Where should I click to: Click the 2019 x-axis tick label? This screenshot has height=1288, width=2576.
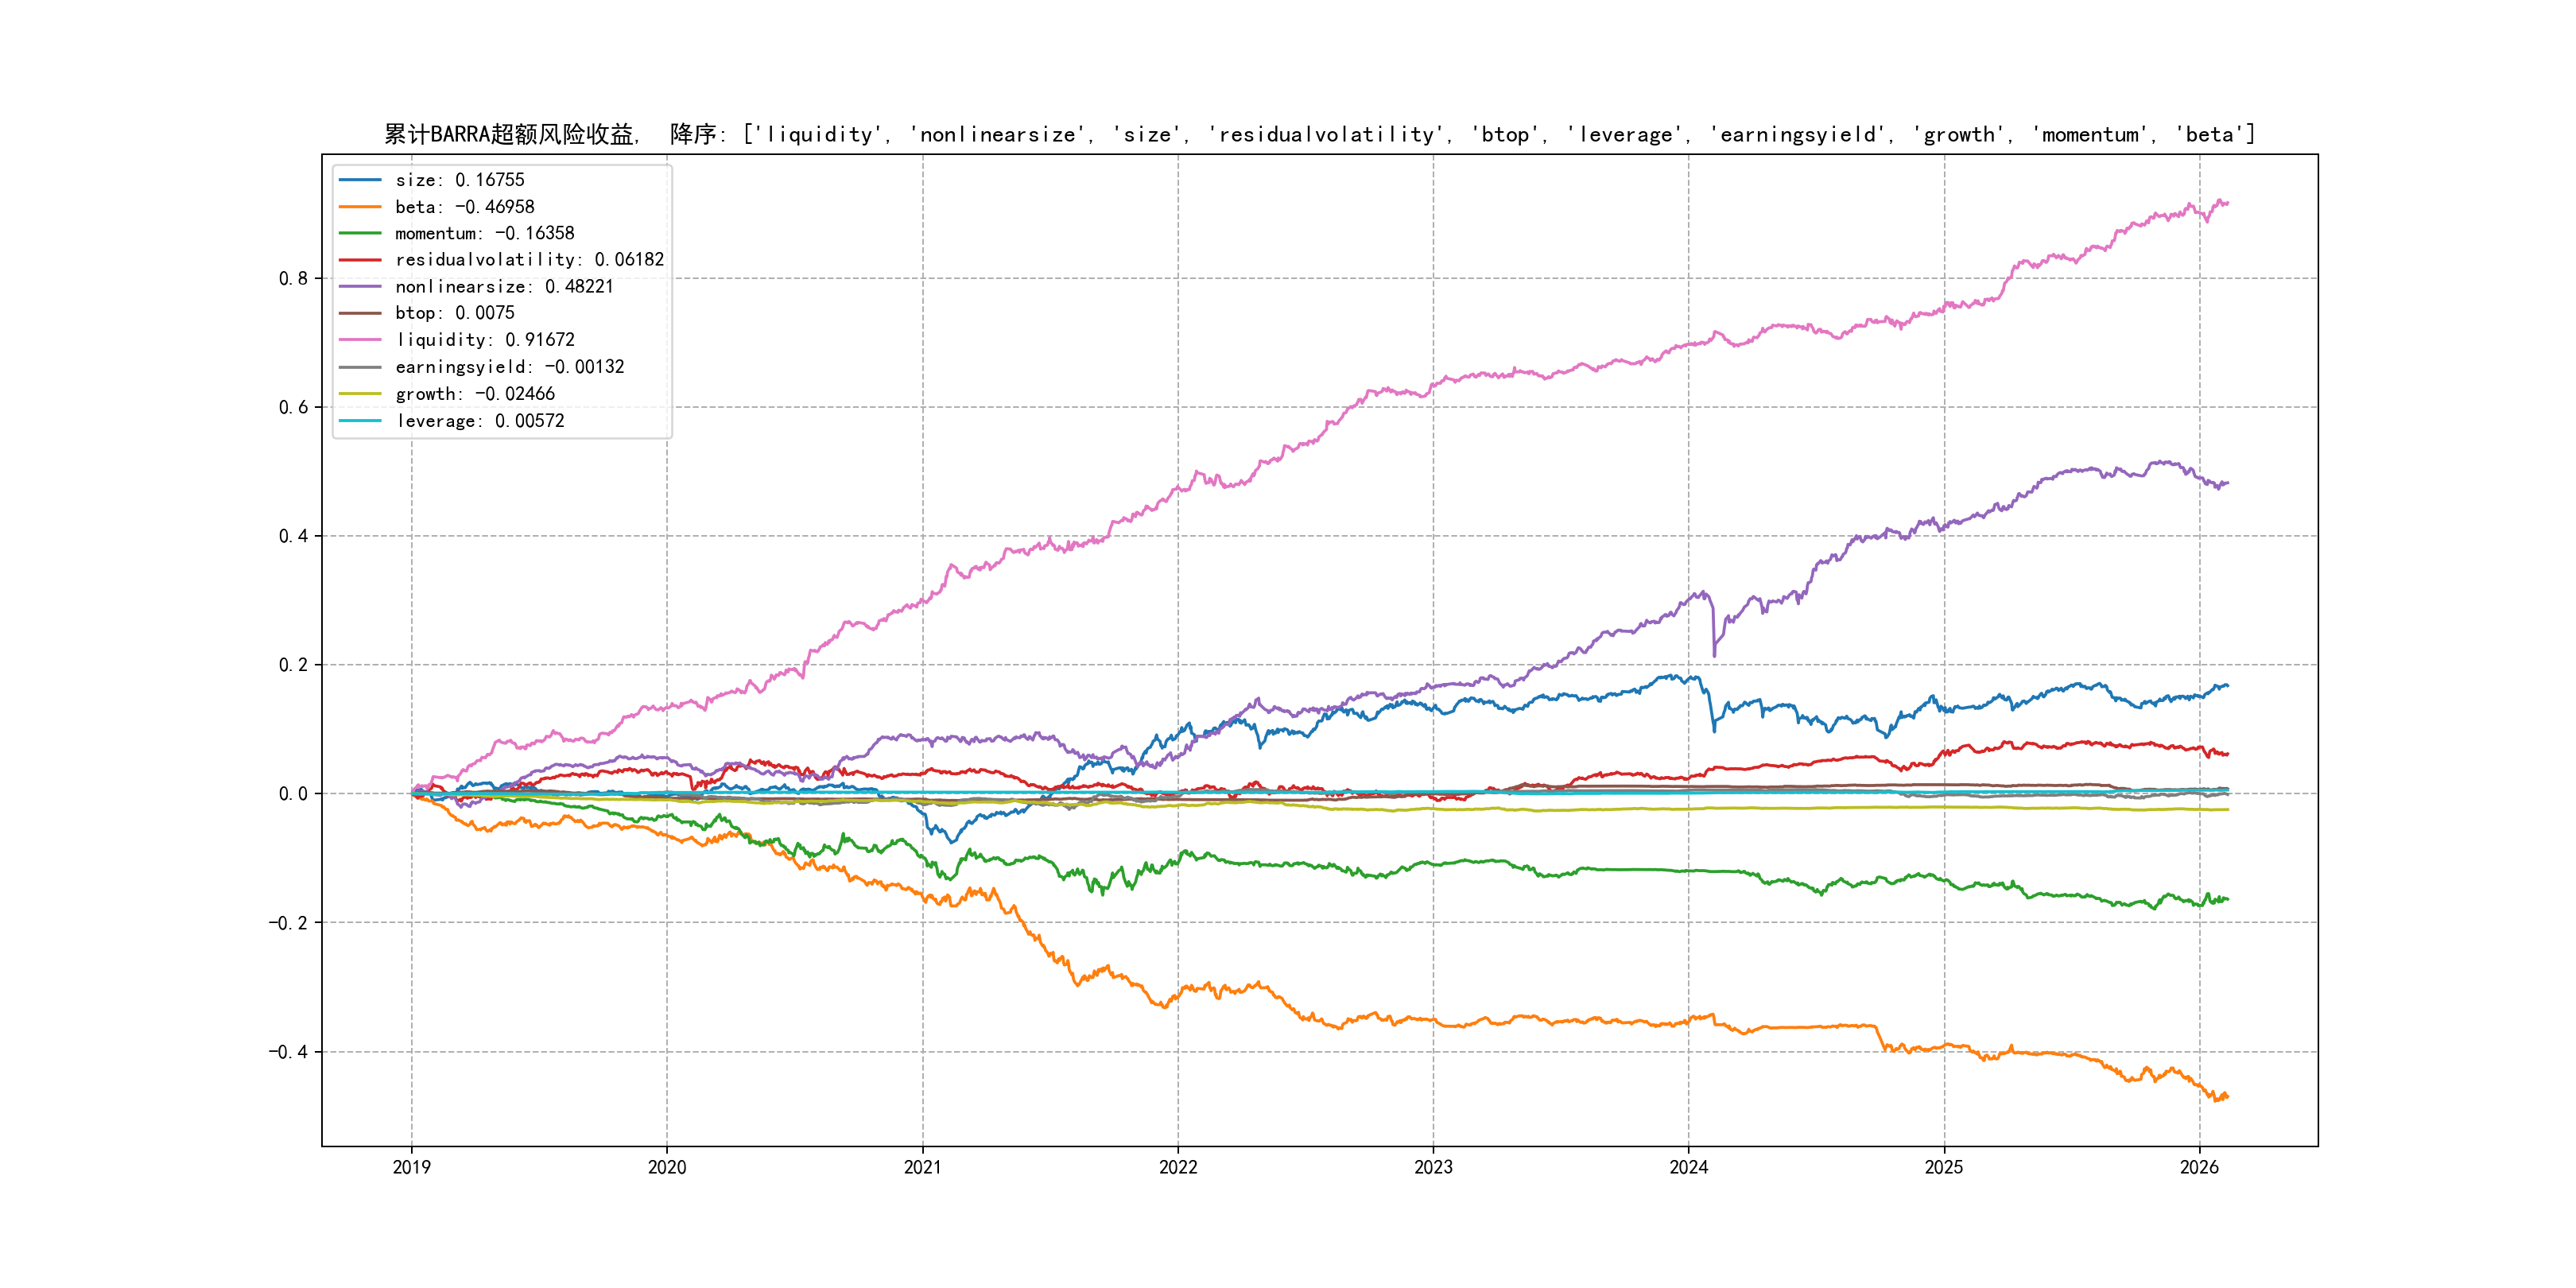tap(411, 1167)
